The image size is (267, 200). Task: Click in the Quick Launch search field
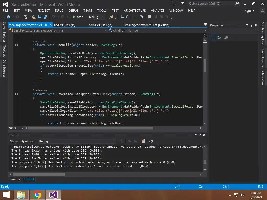(x=211, y=3)
